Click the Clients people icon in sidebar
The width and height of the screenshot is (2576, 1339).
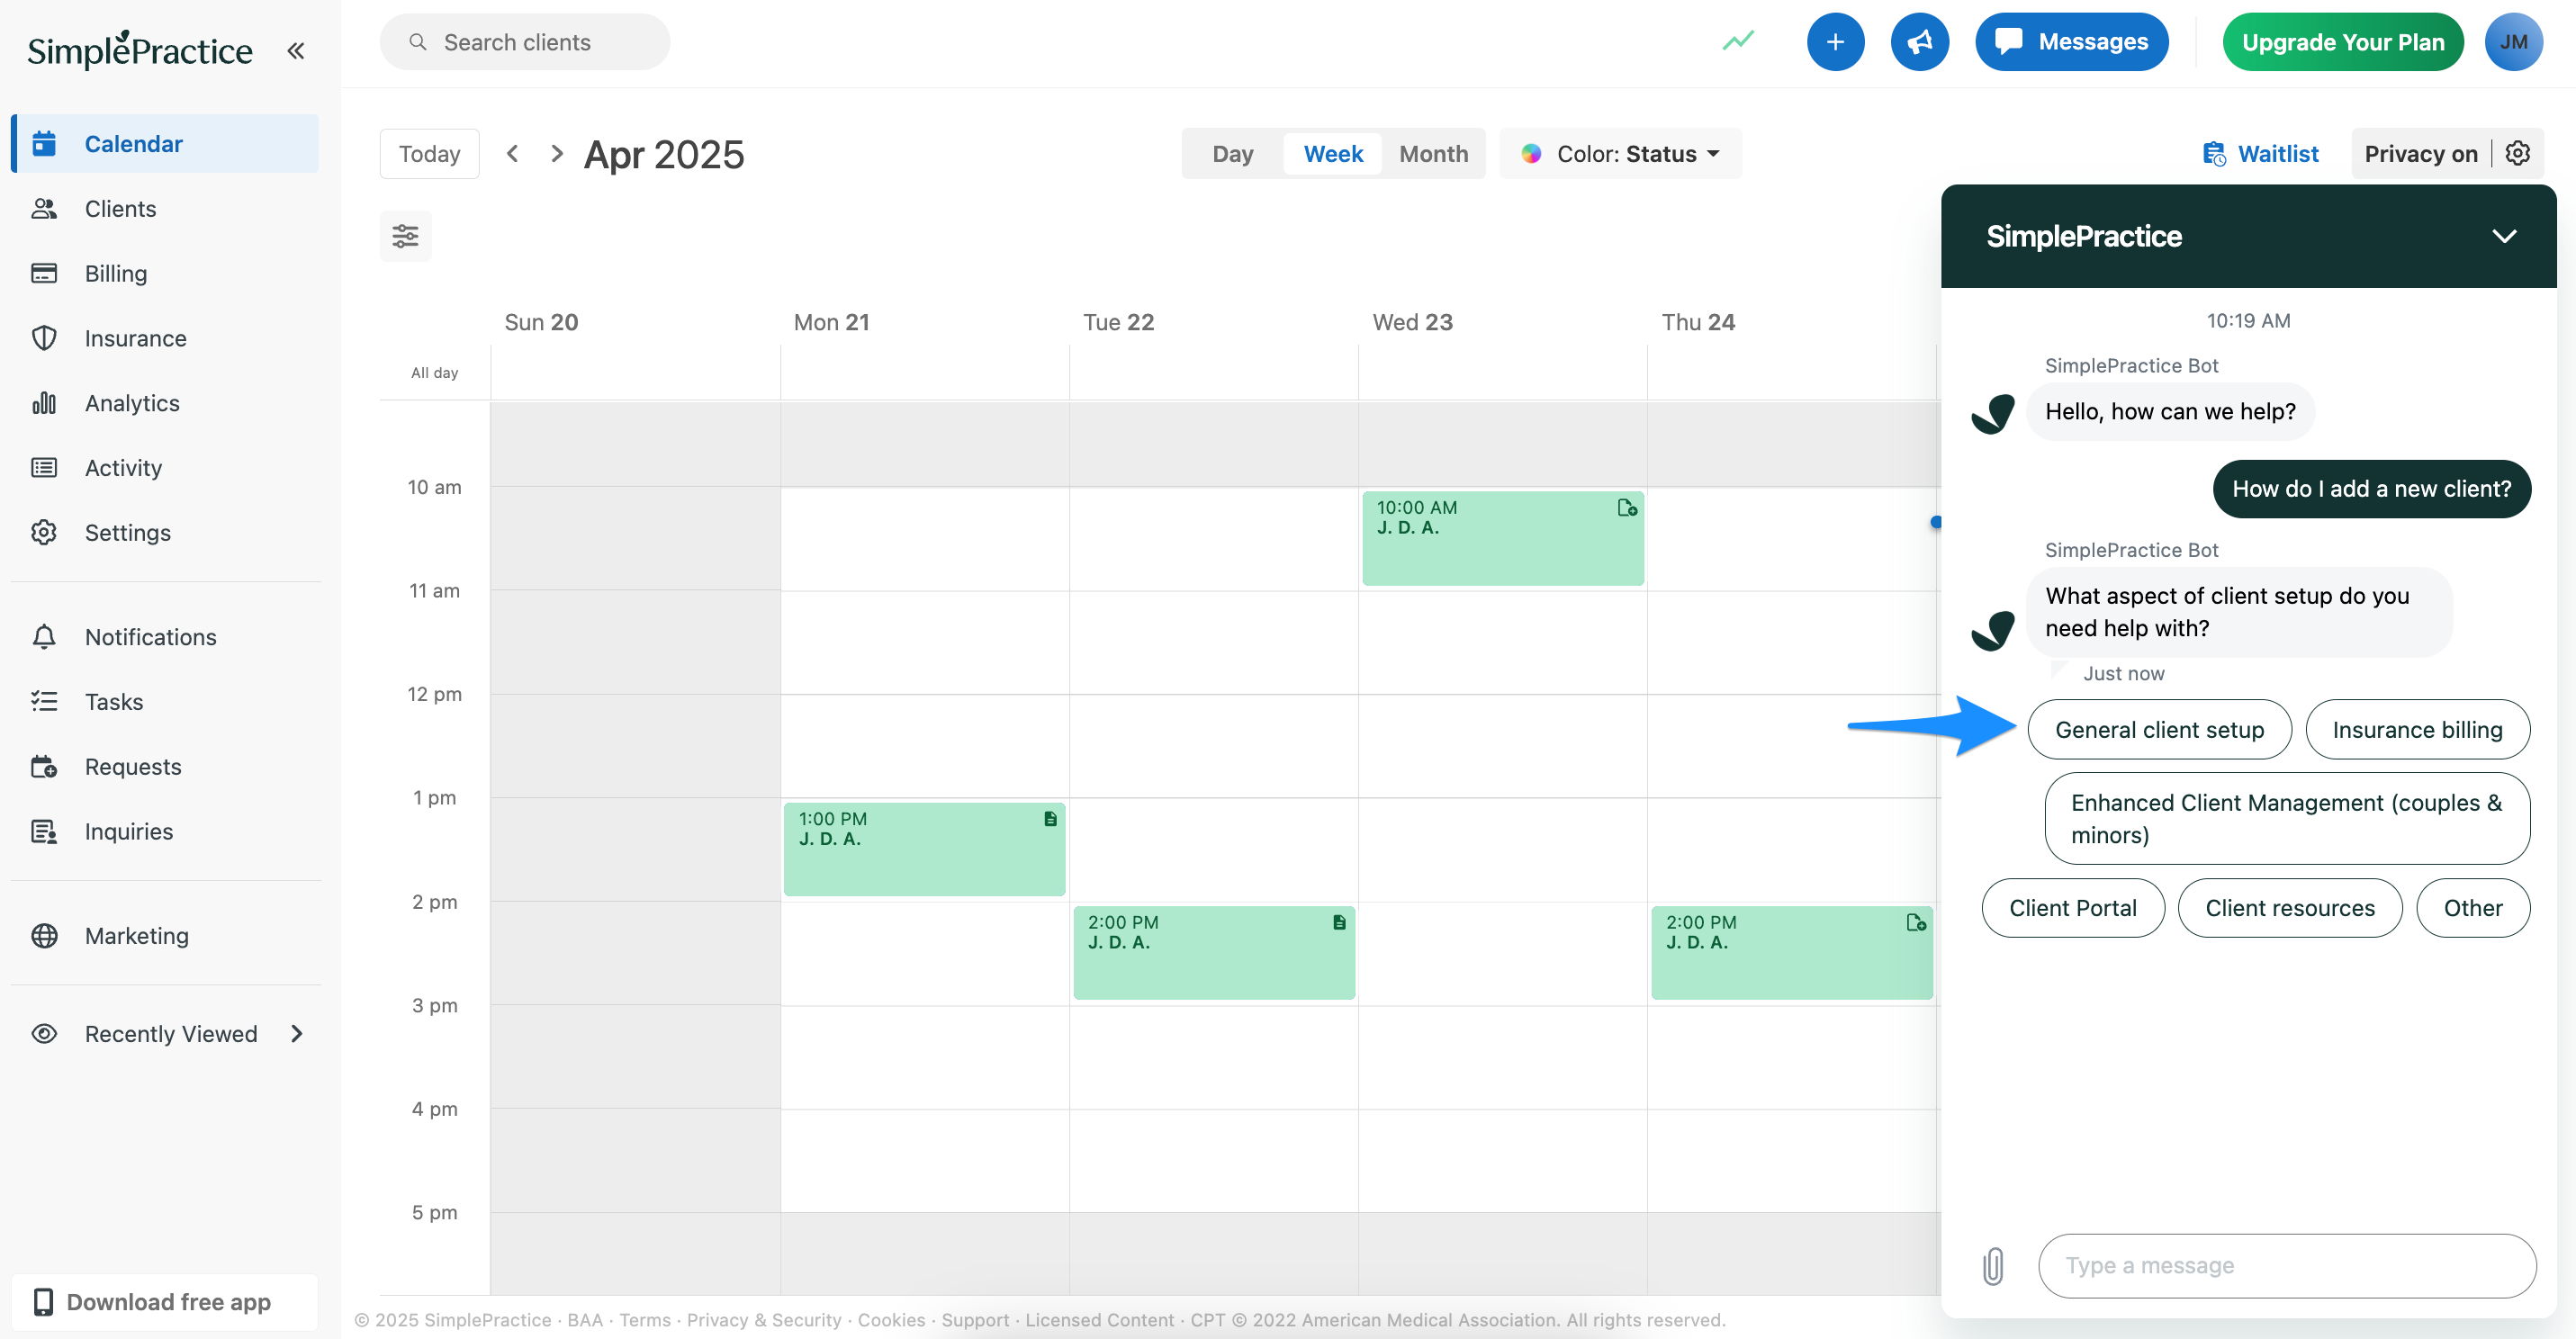pyautogui.click(x=44, y=208)
